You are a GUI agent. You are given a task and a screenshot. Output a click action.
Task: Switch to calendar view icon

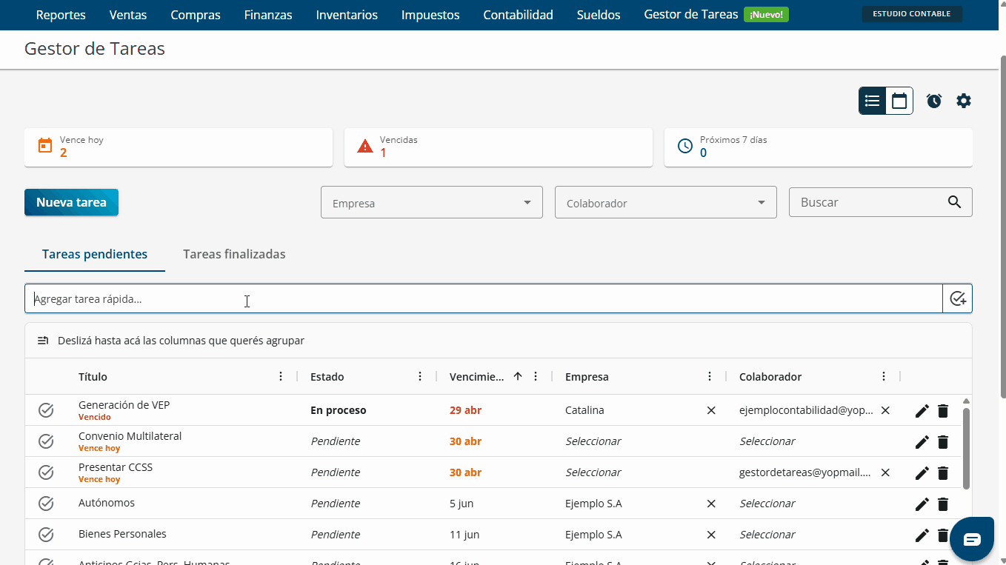[x=899, y=101]
